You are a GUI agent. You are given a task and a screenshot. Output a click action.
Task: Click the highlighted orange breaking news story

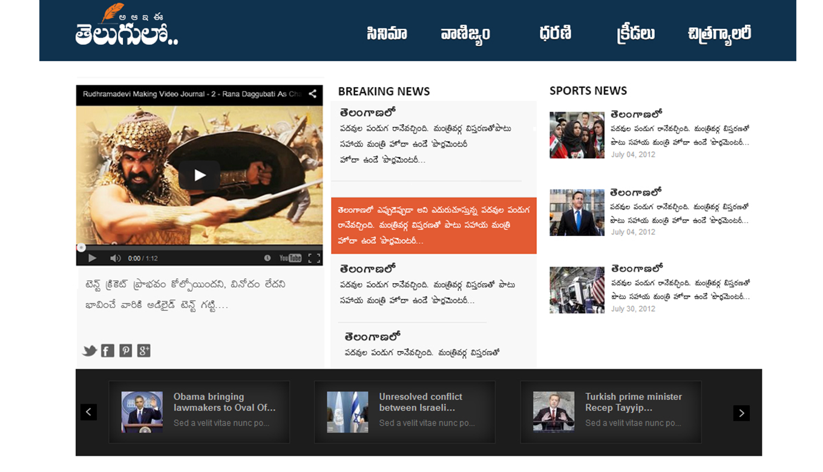click(x=433, y=225)
